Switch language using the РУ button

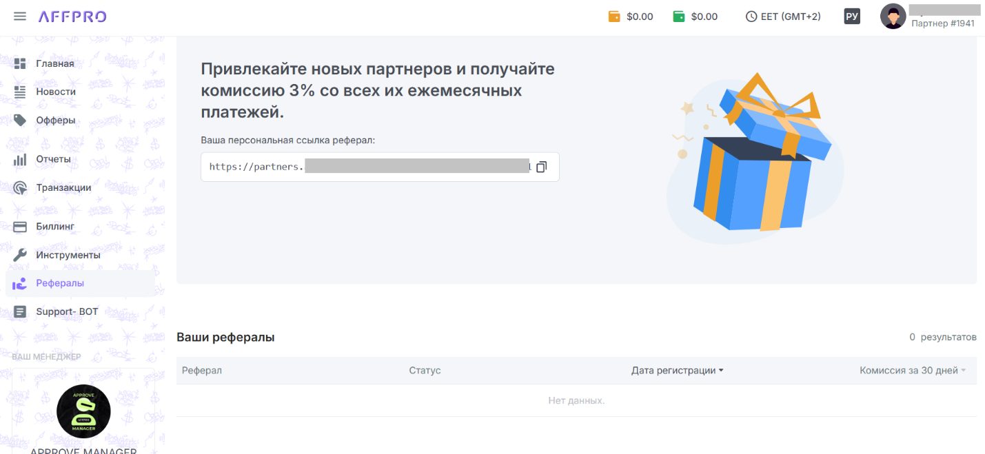tap(852, 17)
